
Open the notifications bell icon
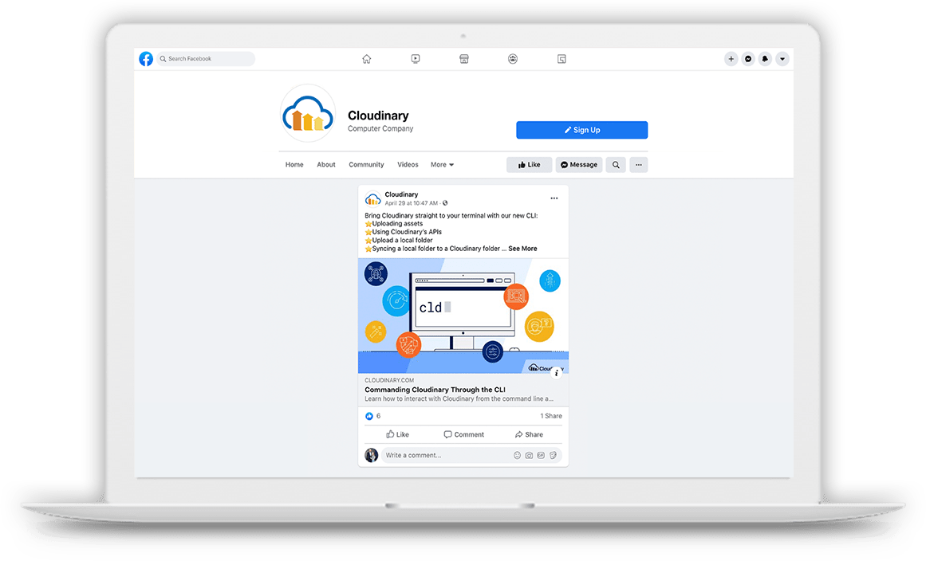coord(766,59)
